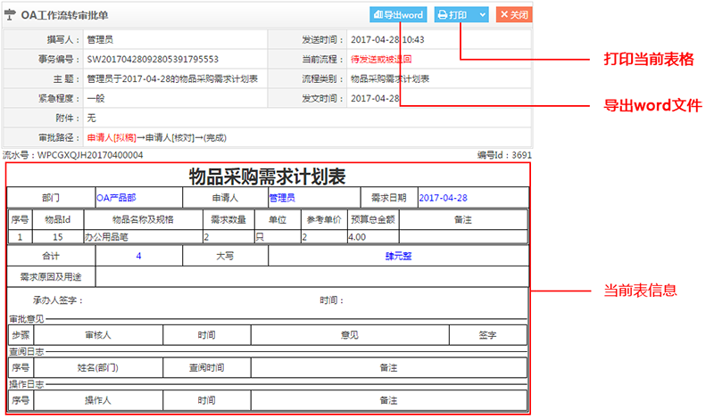The image size is (714, 418).
Task: Click the blue total value 4 beside 合计
Action: [x=138, y=257]
